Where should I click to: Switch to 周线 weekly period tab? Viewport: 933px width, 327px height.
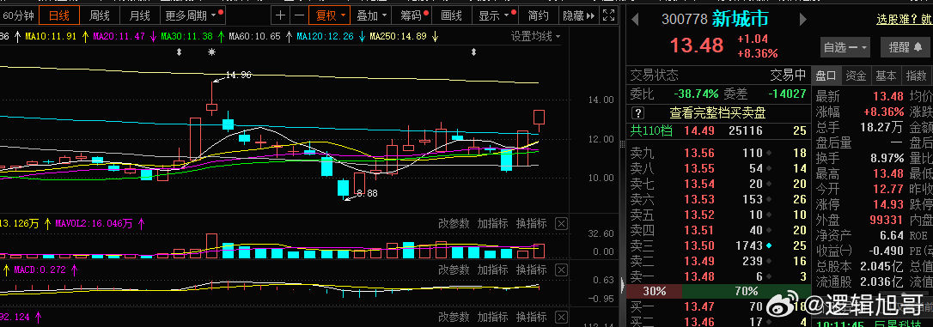pyautogui.click(x=100, y=15)
